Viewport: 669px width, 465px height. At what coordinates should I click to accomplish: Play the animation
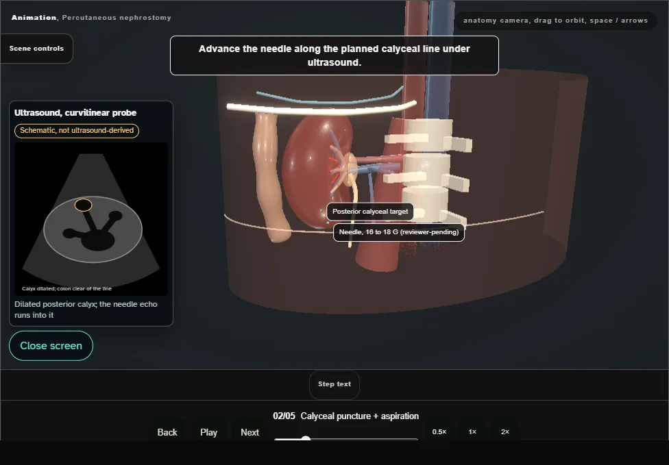(208, 432)
